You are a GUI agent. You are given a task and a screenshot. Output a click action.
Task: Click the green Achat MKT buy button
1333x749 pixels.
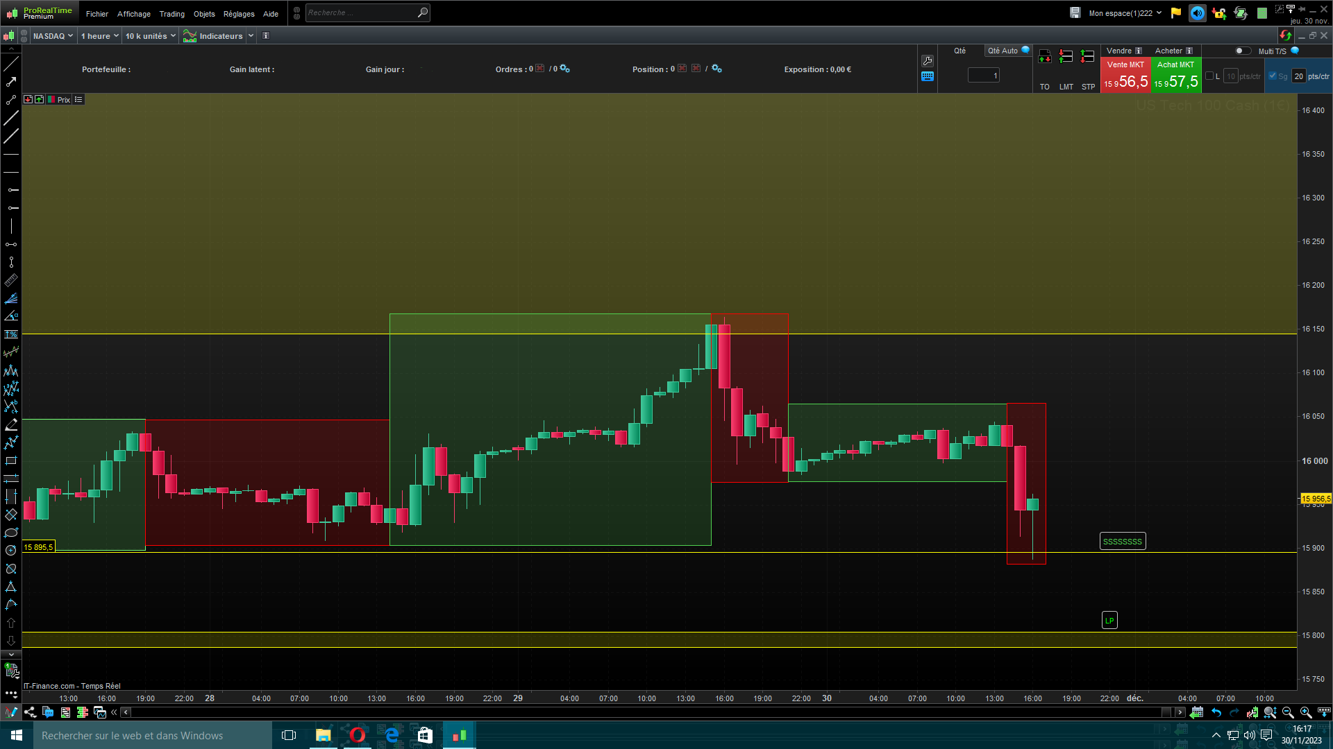click(x=1176, y=76)
